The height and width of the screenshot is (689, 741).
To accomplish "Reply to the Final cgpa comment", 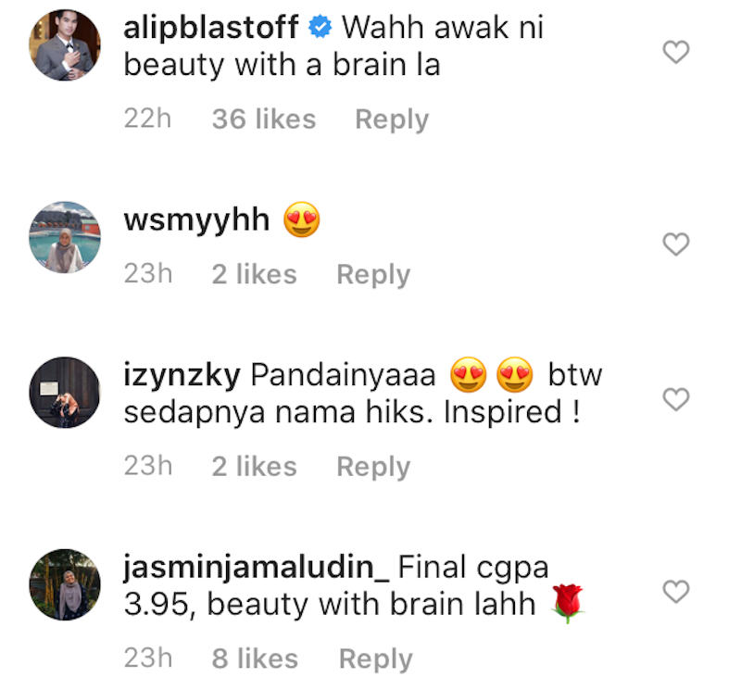I will point(376,658).
